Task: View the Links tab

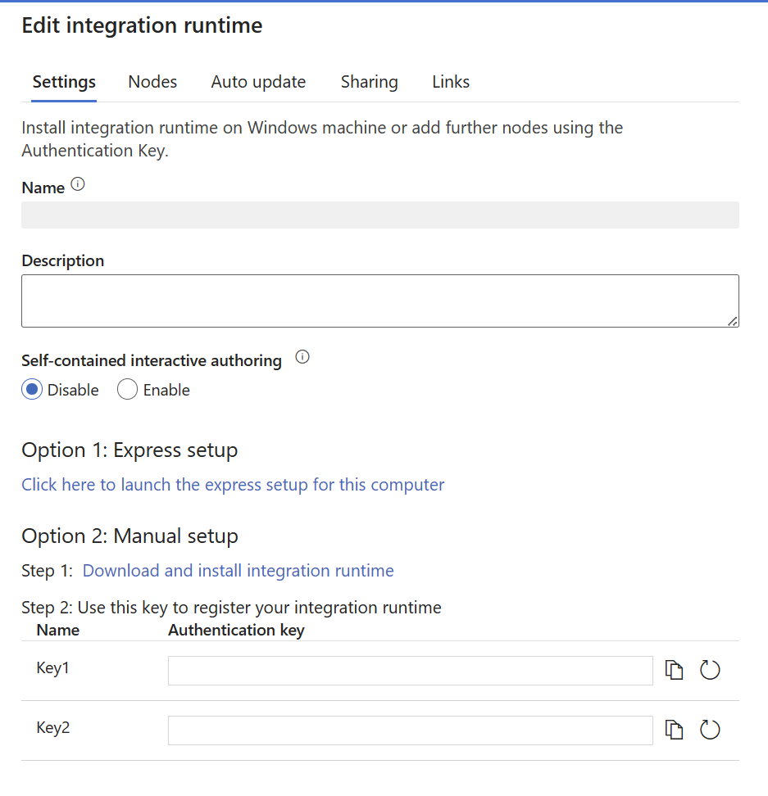Action: click(x=450, y=81)
